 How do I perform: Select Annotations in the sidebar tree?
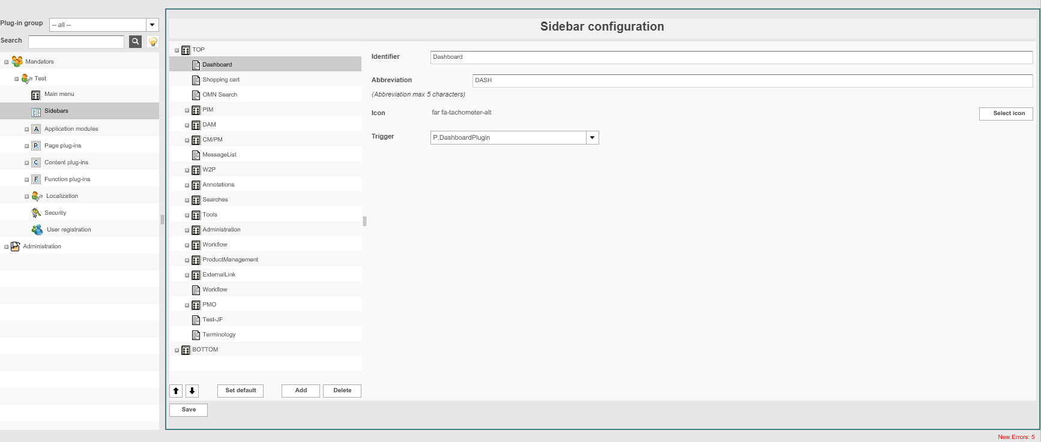[219, 185]
